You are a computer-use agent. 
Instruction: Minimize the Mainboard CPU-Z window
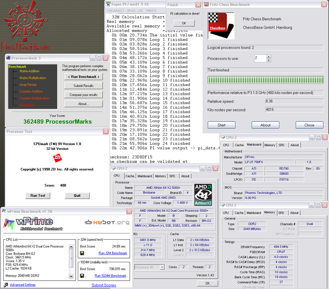coord(312,138)
